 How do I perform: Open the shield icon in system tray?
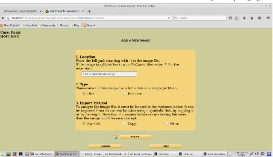(x=230, y=154)
